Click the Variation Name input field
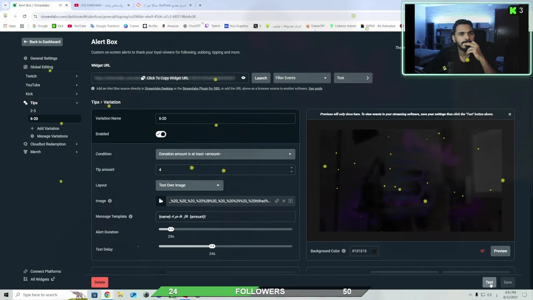This screenshot has height=300, width=533. [225, 119]
